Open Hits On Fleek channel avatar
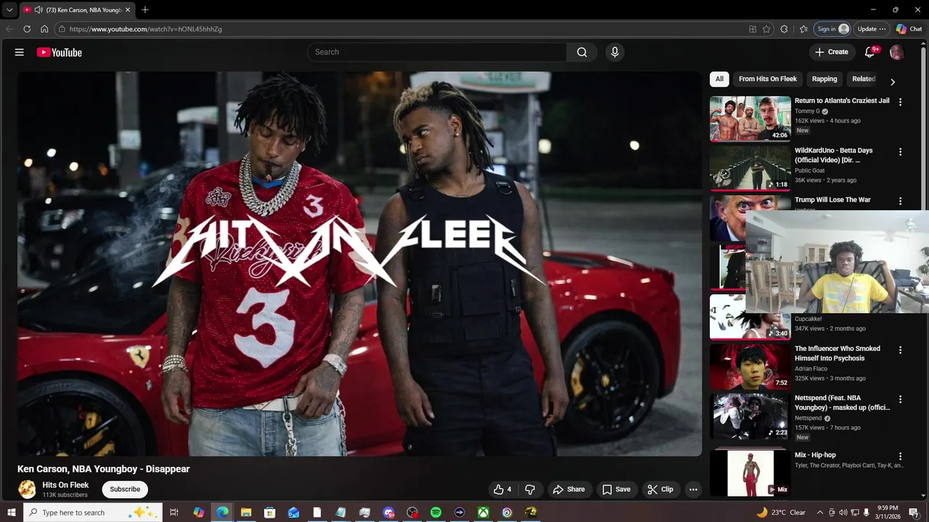929x522 pixels. [27, 489]
